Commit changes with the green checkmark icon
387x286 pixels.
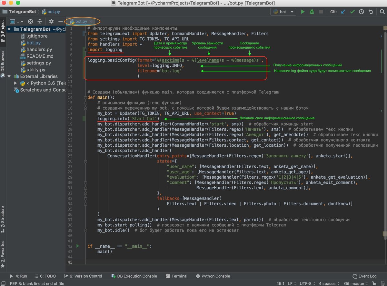pos(352,12)
